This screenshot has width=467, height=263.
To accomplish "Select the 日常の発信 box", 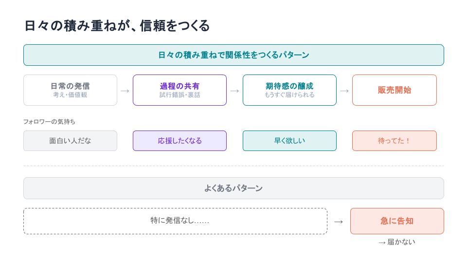I will tap(70, 90).
